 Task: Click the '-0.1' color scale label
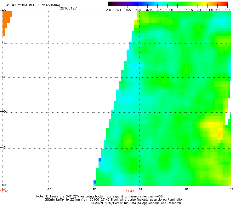198,10
